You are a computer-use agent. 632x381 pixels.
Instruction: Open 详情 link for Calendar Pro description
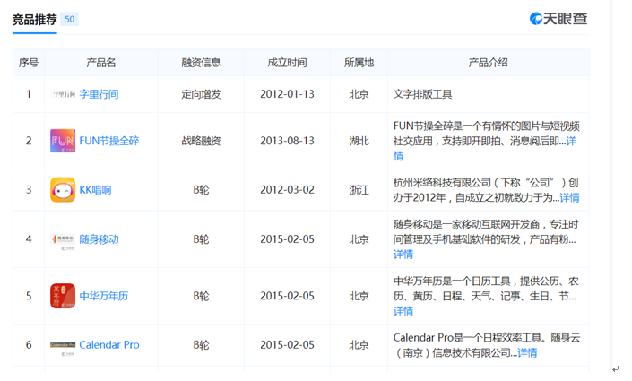tap(527, 353)
